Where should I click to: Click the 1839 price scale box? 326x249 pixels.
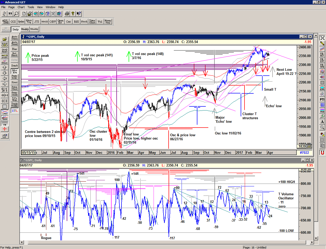302,146
